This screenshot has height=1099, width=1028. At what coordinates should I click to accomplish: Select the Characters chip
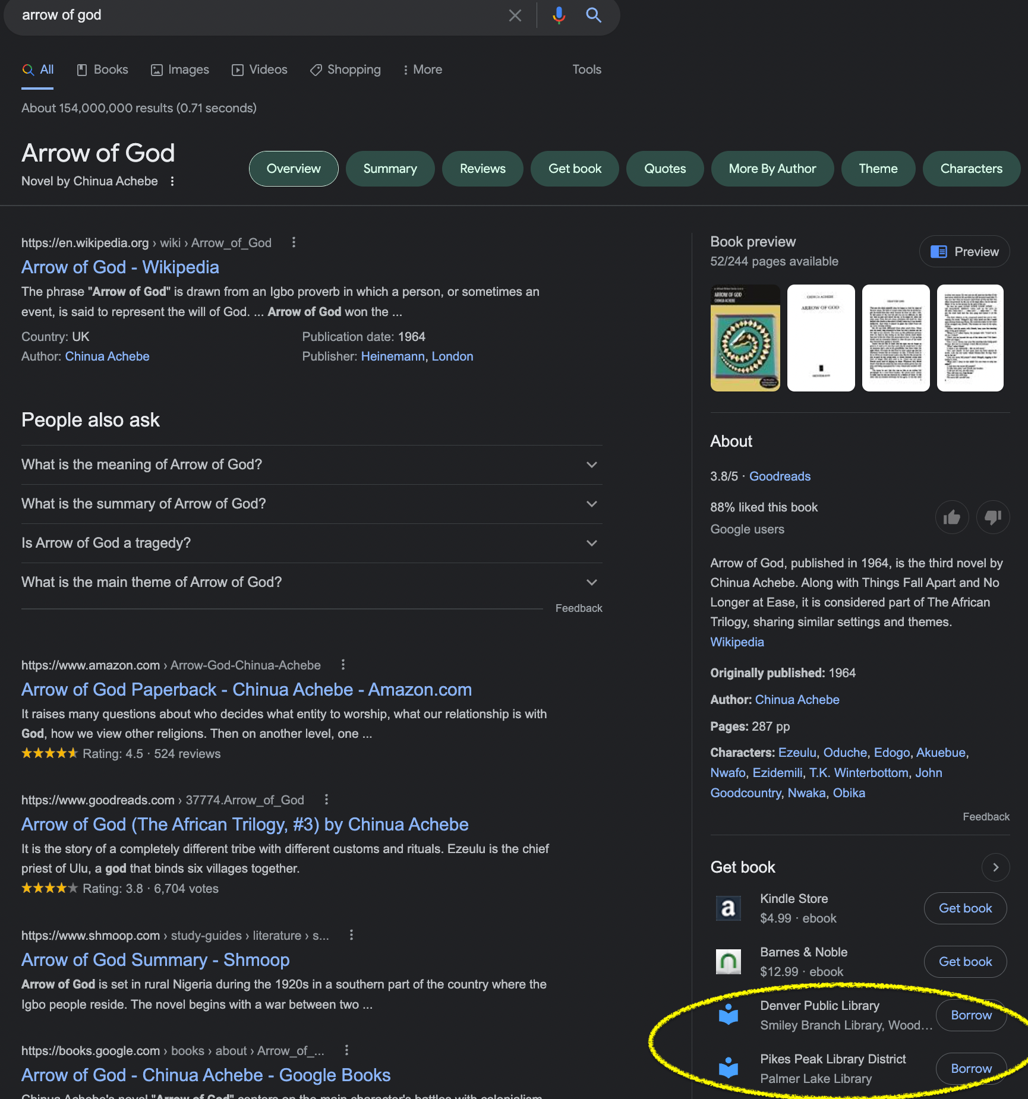(972, 169)
